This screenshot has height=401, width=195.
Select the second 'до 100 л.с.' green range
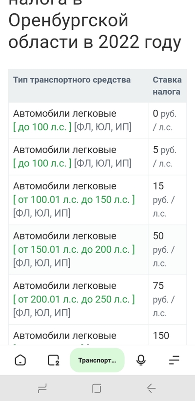point(42,163)
